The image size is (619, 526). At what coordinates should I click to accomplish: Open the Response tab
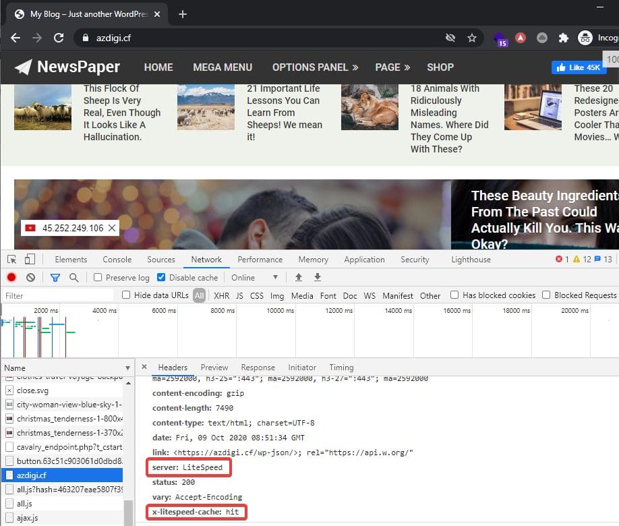pos(258,368)
